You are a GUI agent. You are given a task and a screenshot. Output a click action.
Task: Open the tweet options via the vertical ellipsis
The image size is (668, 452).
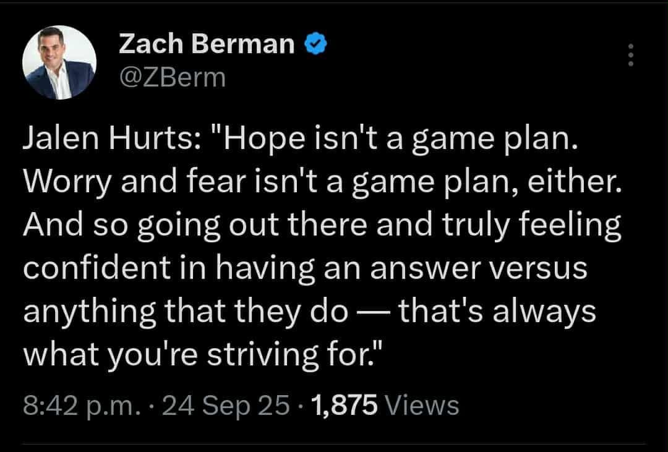tap(630, 56)
